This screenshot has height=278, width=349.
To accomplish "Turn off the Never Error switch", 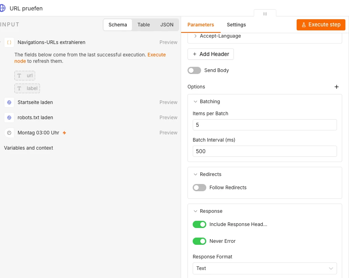I will [x=199, y=241].
